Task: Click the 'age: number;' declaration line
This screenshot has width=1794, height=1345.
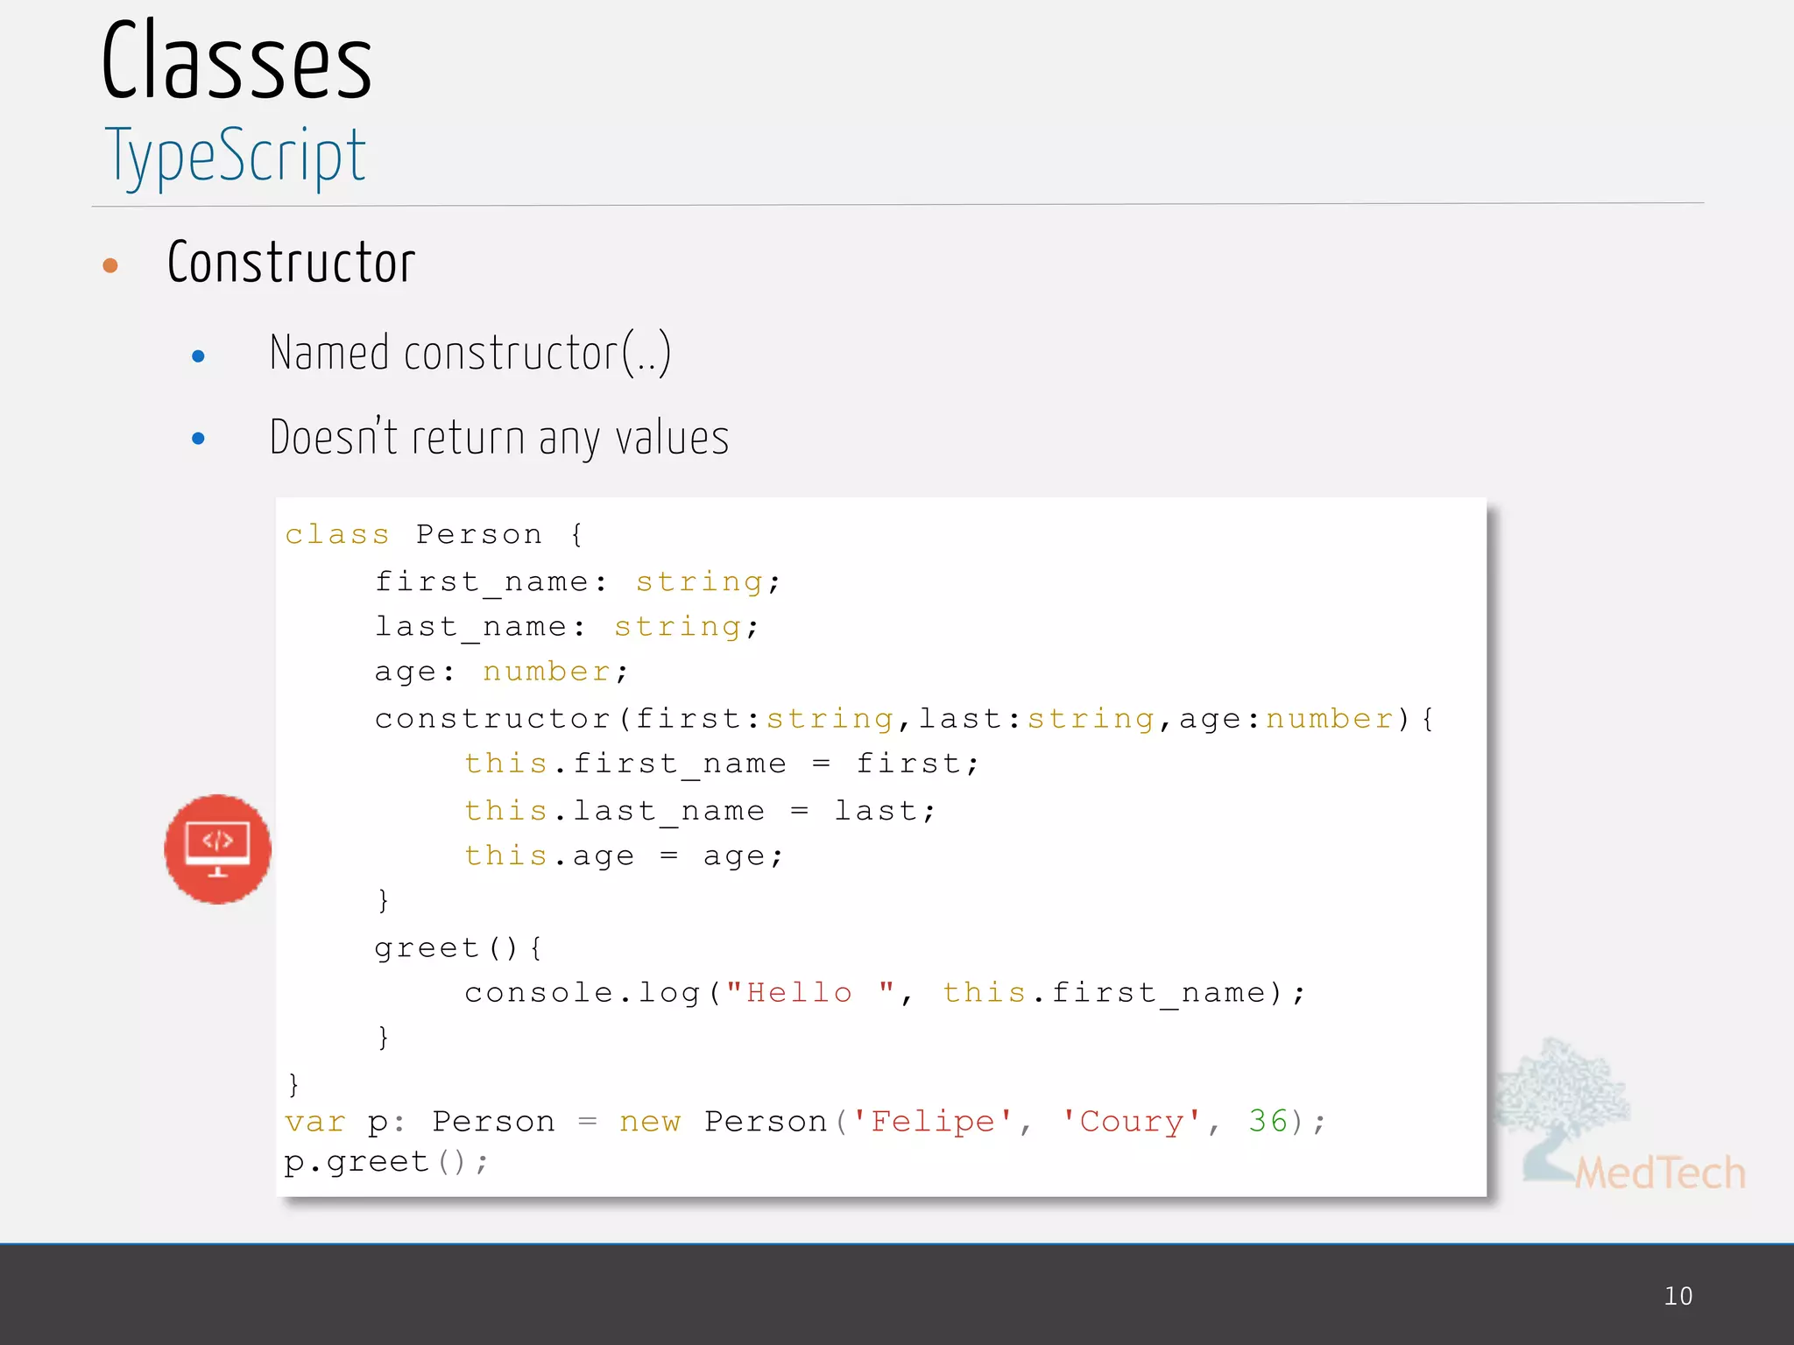Action: 501,672
